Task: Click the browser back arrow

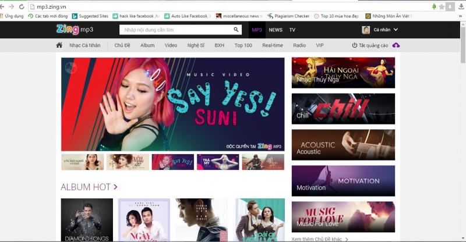Action: (2, 6)
